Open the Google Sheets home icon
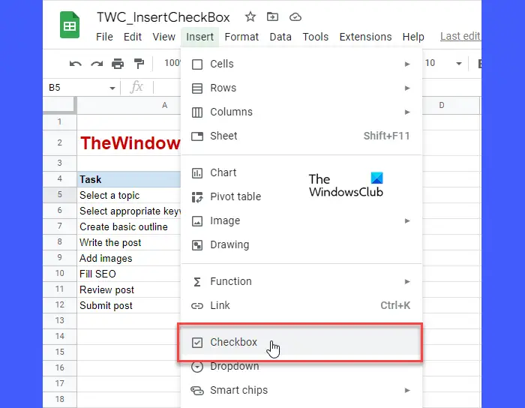 click(x=70, y=25)
